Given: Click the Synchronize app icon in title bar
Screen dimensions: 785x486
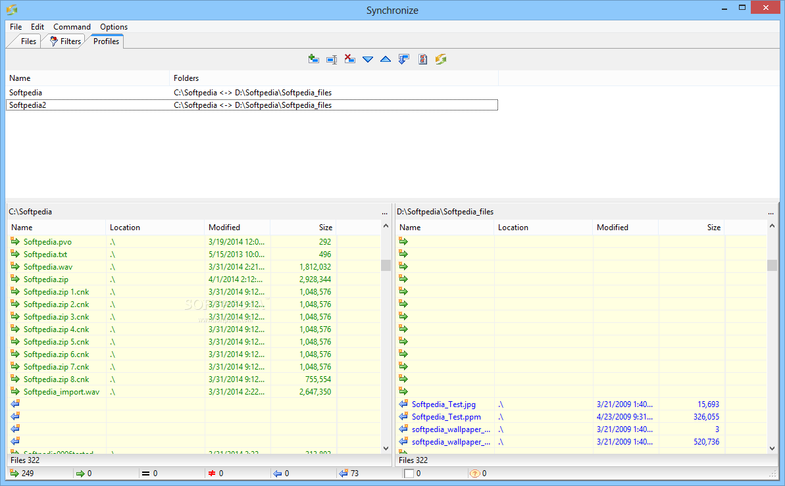Looking at the screenshot, I should tap(12, 9).
